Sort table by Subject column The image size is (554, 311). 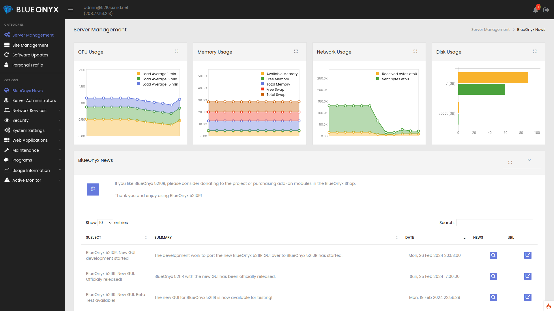[116, 238]
